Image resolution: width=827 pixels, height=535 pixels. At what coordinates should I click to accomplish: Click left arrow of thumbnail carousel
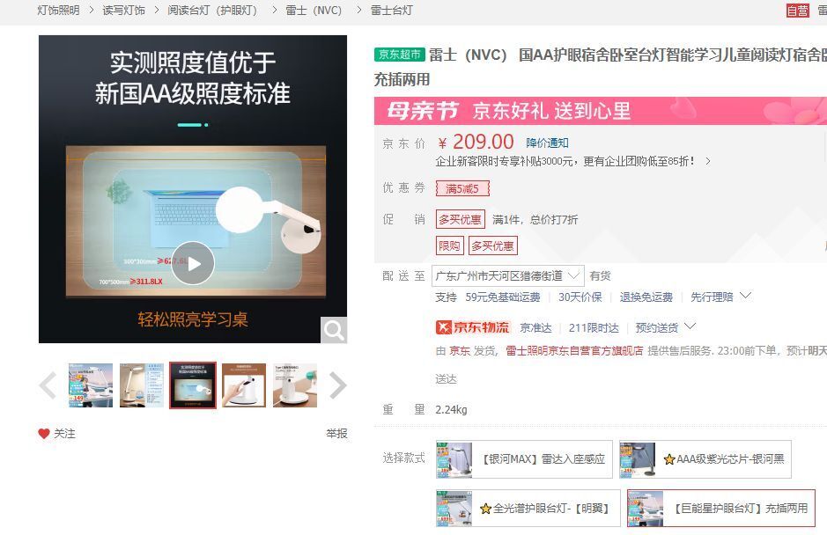pyautogui.click(x=48, y=385)
